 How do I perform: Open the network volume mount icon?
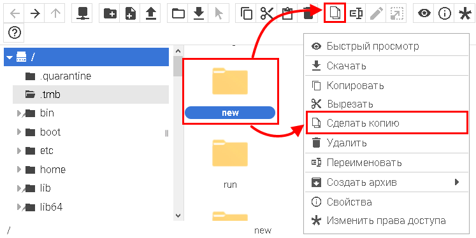[82, 13]
